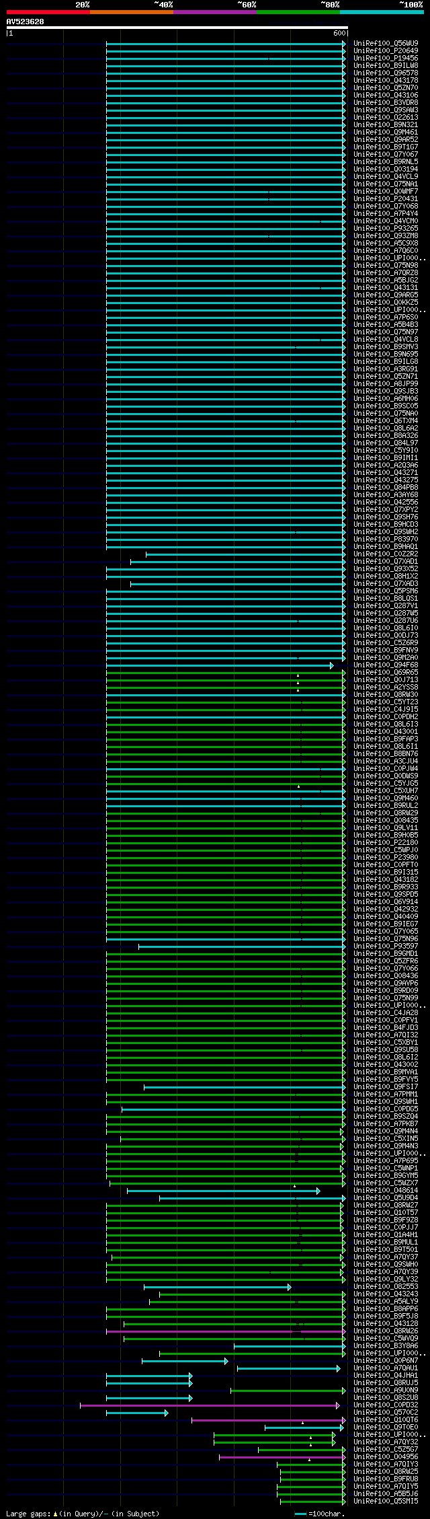Select the UniRef100_Q43131 label
This screenshot has height=1519, width=430.
tap(386, 287)
